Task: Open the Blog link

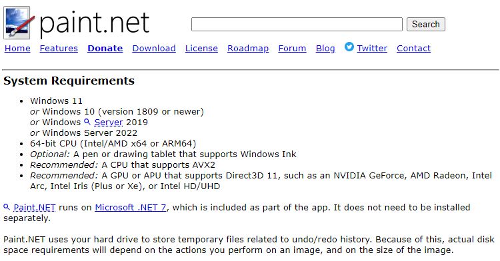Action: [325, 49]
